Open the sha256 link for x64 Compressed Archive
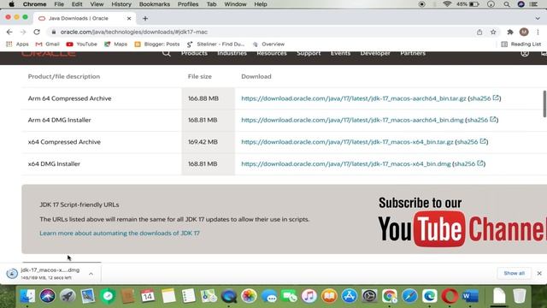 (x=472, y=142)
